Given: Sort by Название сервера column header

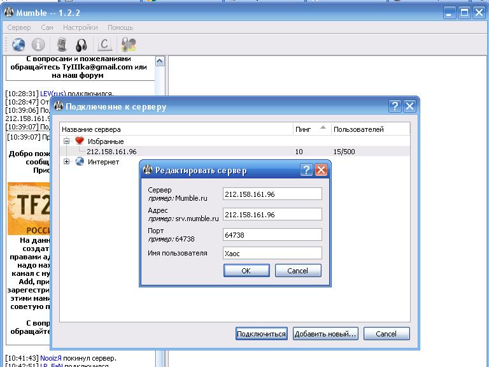Looking at the screenshot, I should 176,129.
